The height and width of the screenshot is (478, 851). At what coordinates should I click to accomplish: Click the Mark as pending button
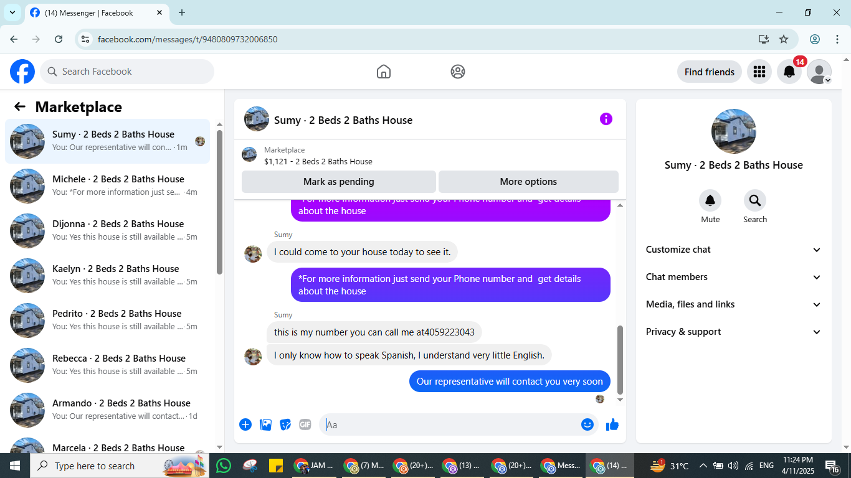coord(339,182)
